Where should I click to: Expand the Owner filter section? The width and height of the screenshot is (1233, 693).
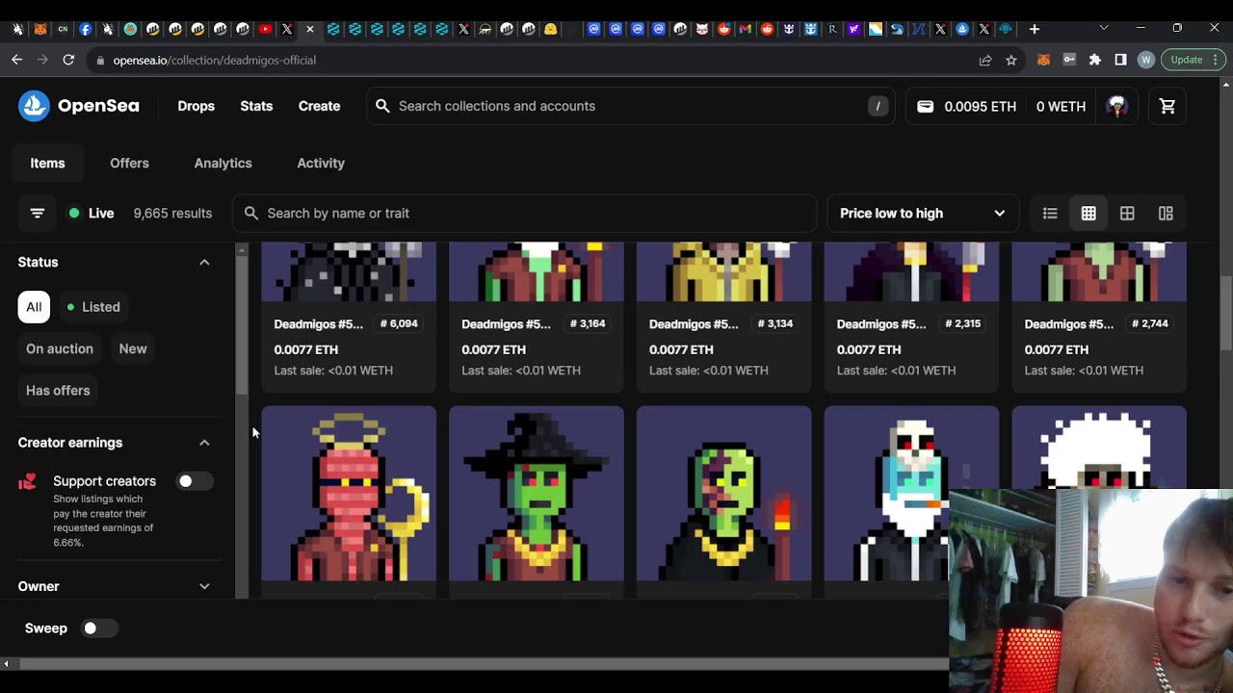204,586
